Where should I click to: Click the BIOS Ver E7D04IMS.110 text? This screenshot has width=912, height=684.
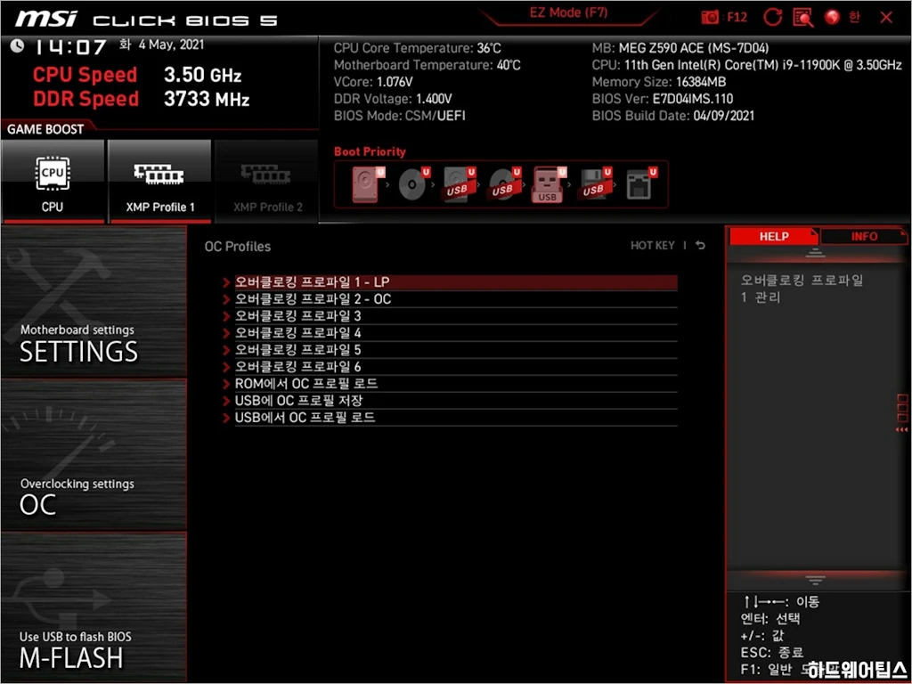coord(663,98)
